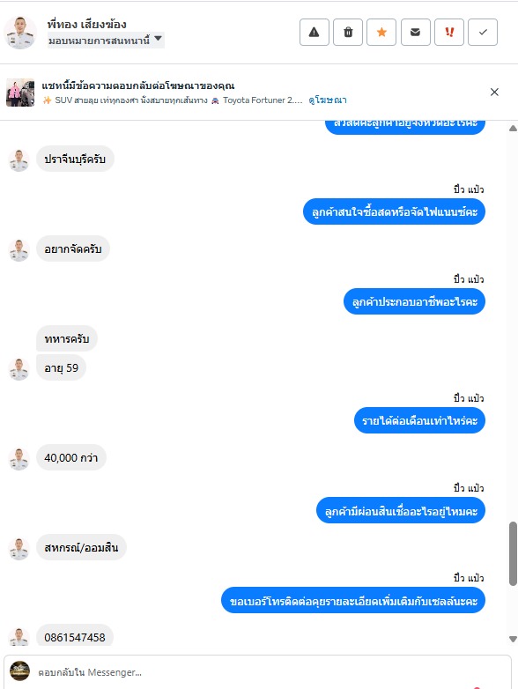Click the spam warning triangle icon
Image resolution: width=518 pixels, height=689 pixels.
[x=314, y=32]
